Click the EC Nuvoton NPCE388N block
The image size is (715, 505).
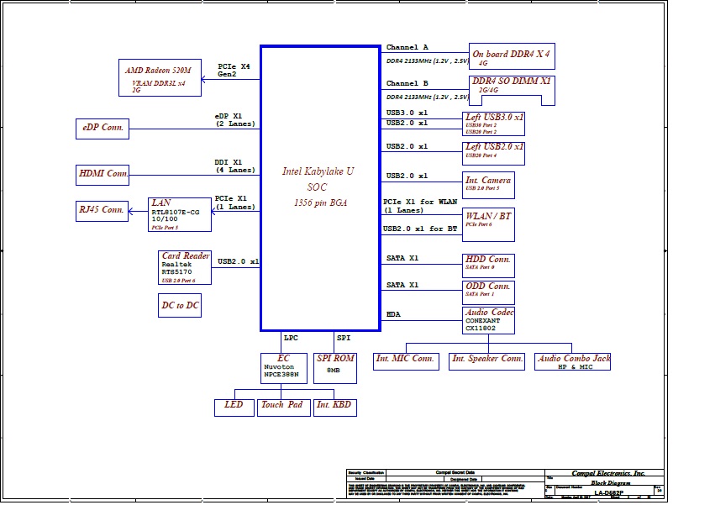click(284, 368)
